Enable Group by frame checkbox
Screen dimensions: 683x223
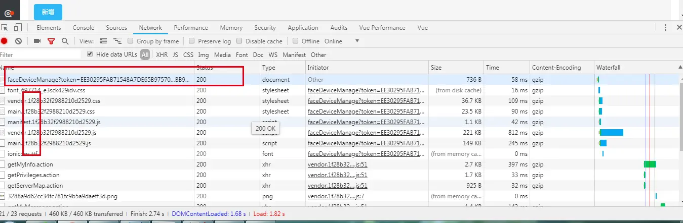tap(131, 41)
